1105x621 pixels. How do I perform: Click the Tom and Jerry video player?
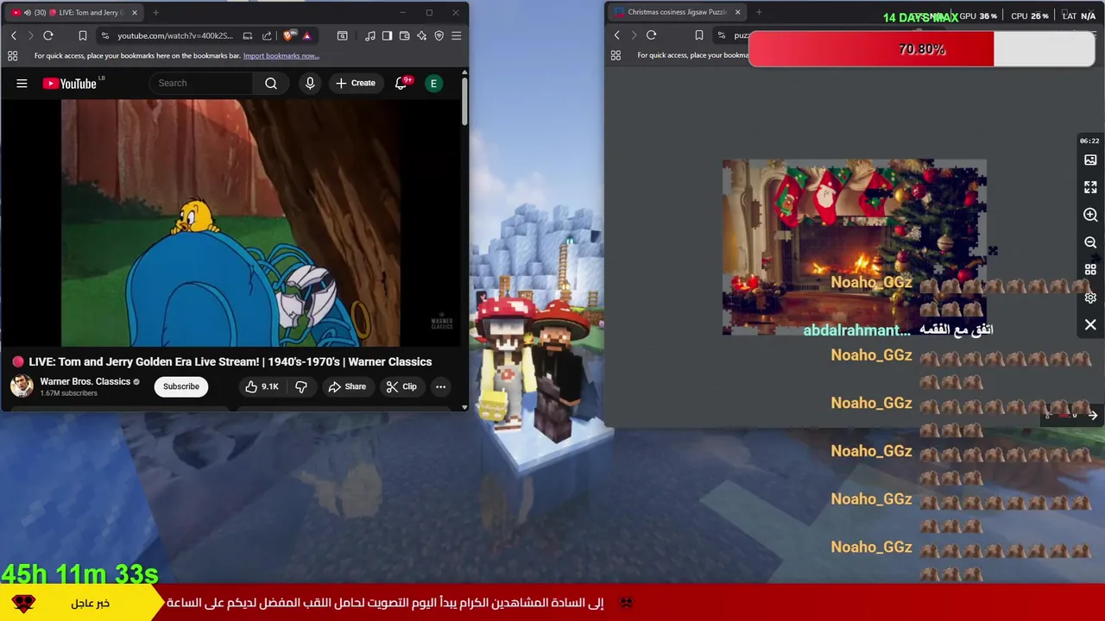230,223
